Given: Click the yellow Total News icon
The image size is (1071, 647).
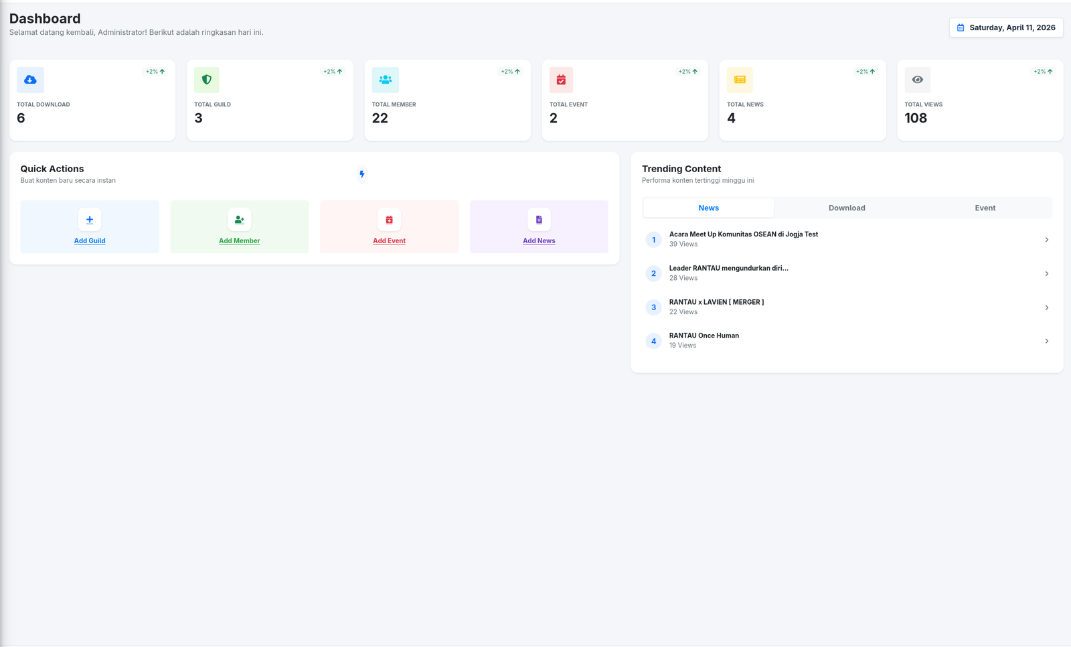Looking at the screenshot, I should pos(740,80).
